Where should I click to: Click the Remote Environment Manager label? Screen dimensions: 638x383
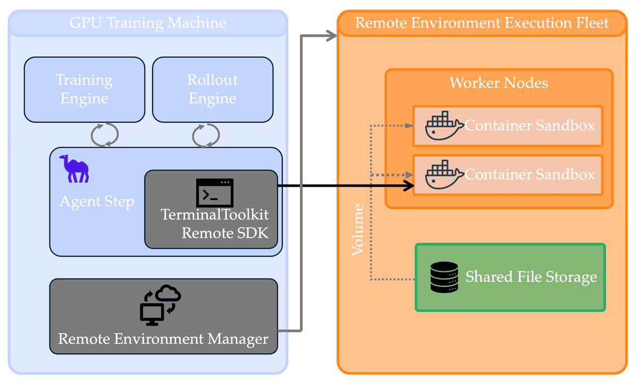[x=163, y=339]
